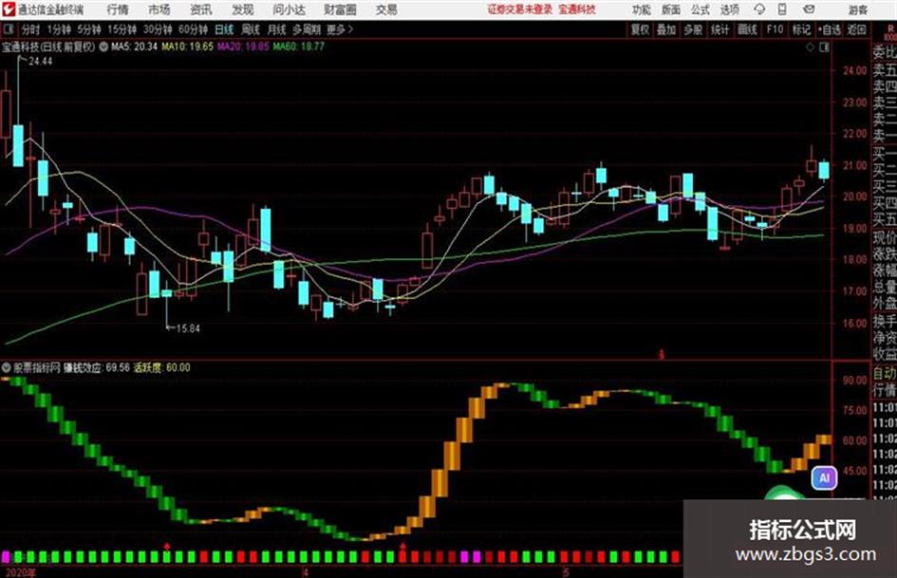Click the MA10: 19.65 label
This screenshot has height=578, width=897.
[188, 47]
